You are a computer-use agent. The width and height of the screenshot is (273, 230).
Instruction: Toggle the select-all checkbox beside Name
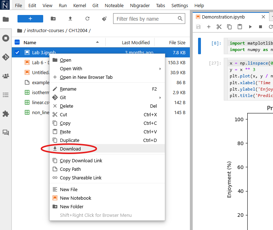17,42
